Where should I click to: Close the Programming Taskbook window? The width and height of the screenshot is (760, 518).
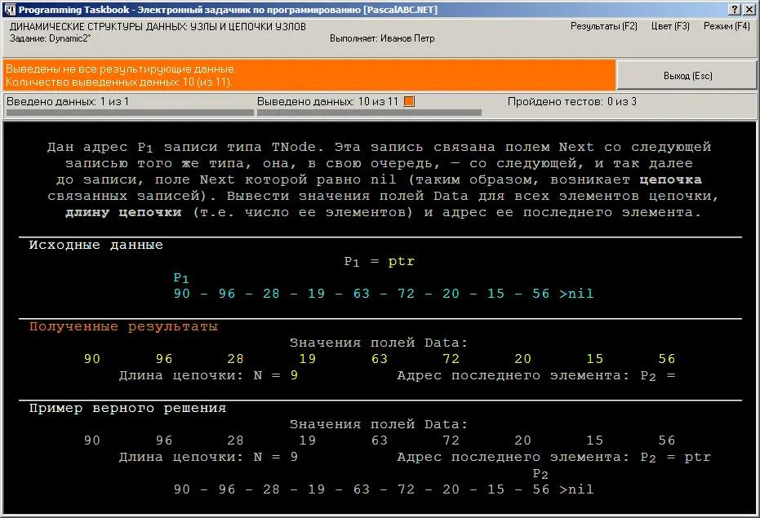749,10
